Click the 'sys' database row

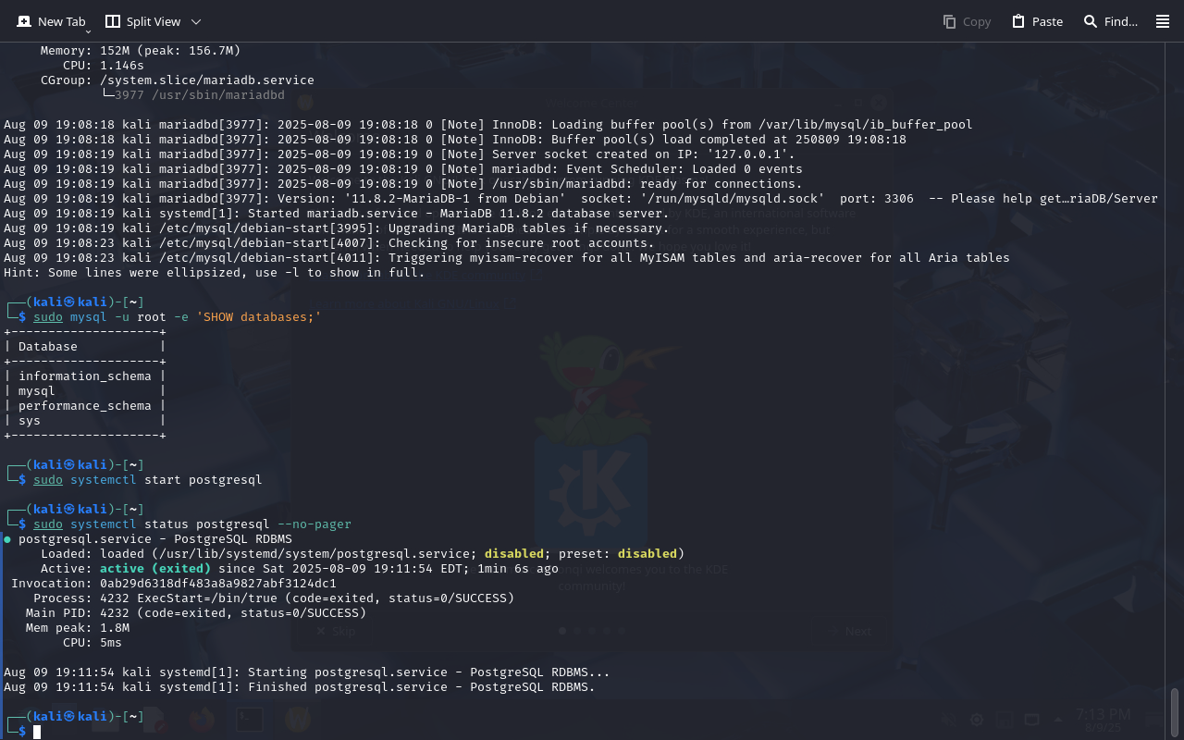pos(85,421)
